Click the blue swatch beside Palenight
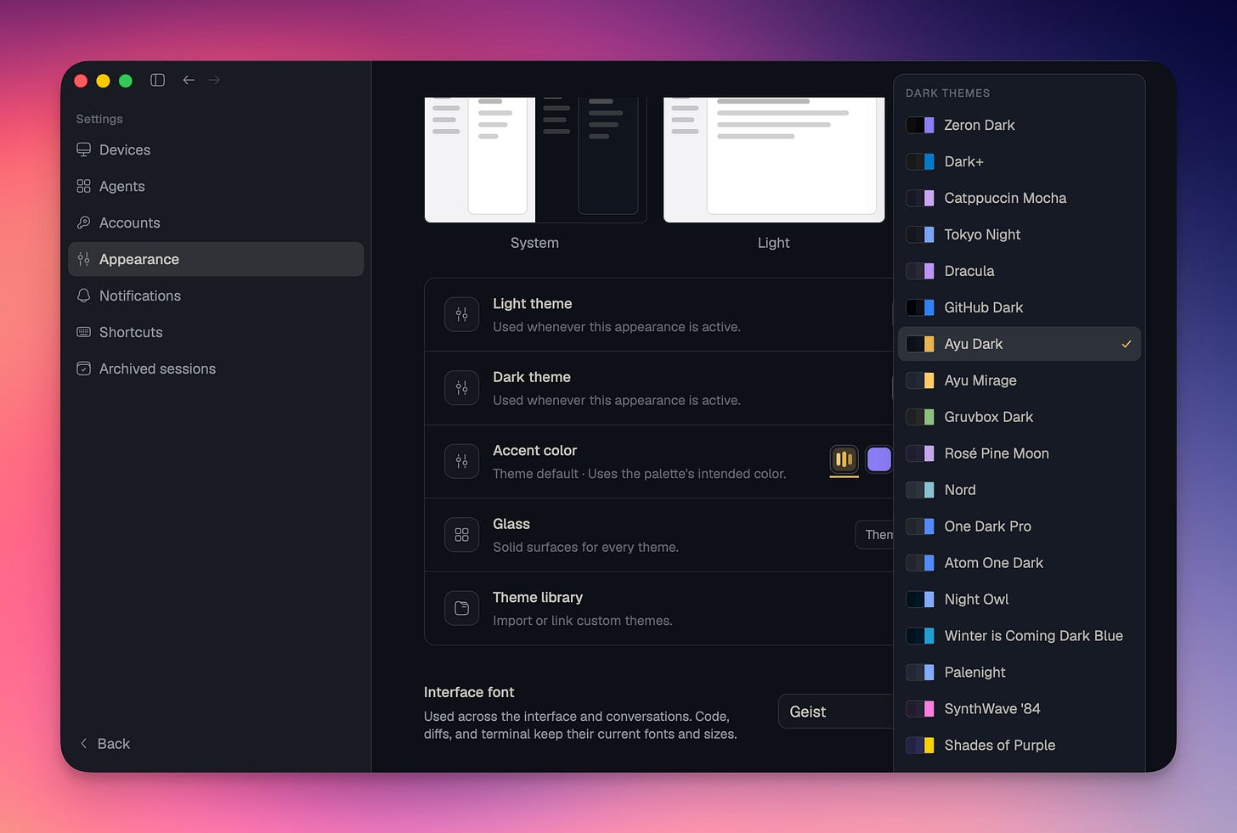 [920, 673]
